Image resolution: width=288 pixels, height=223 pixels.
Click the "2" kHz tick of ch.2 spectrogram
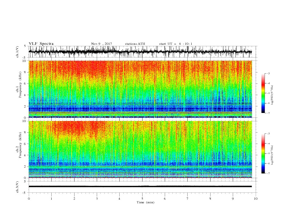[x=25, y=167]
